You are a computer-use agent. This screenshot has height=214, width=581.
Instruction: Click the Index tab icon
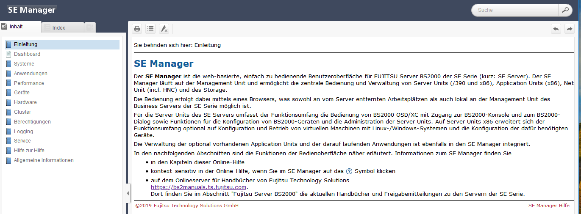(47, 27)
